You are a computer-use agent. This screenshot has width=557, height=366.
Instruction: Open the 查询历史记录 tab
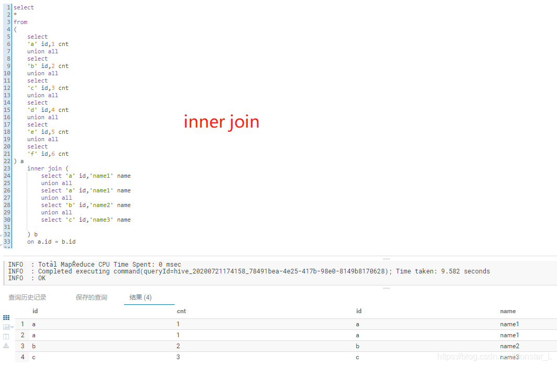click(x=27, y=298)
